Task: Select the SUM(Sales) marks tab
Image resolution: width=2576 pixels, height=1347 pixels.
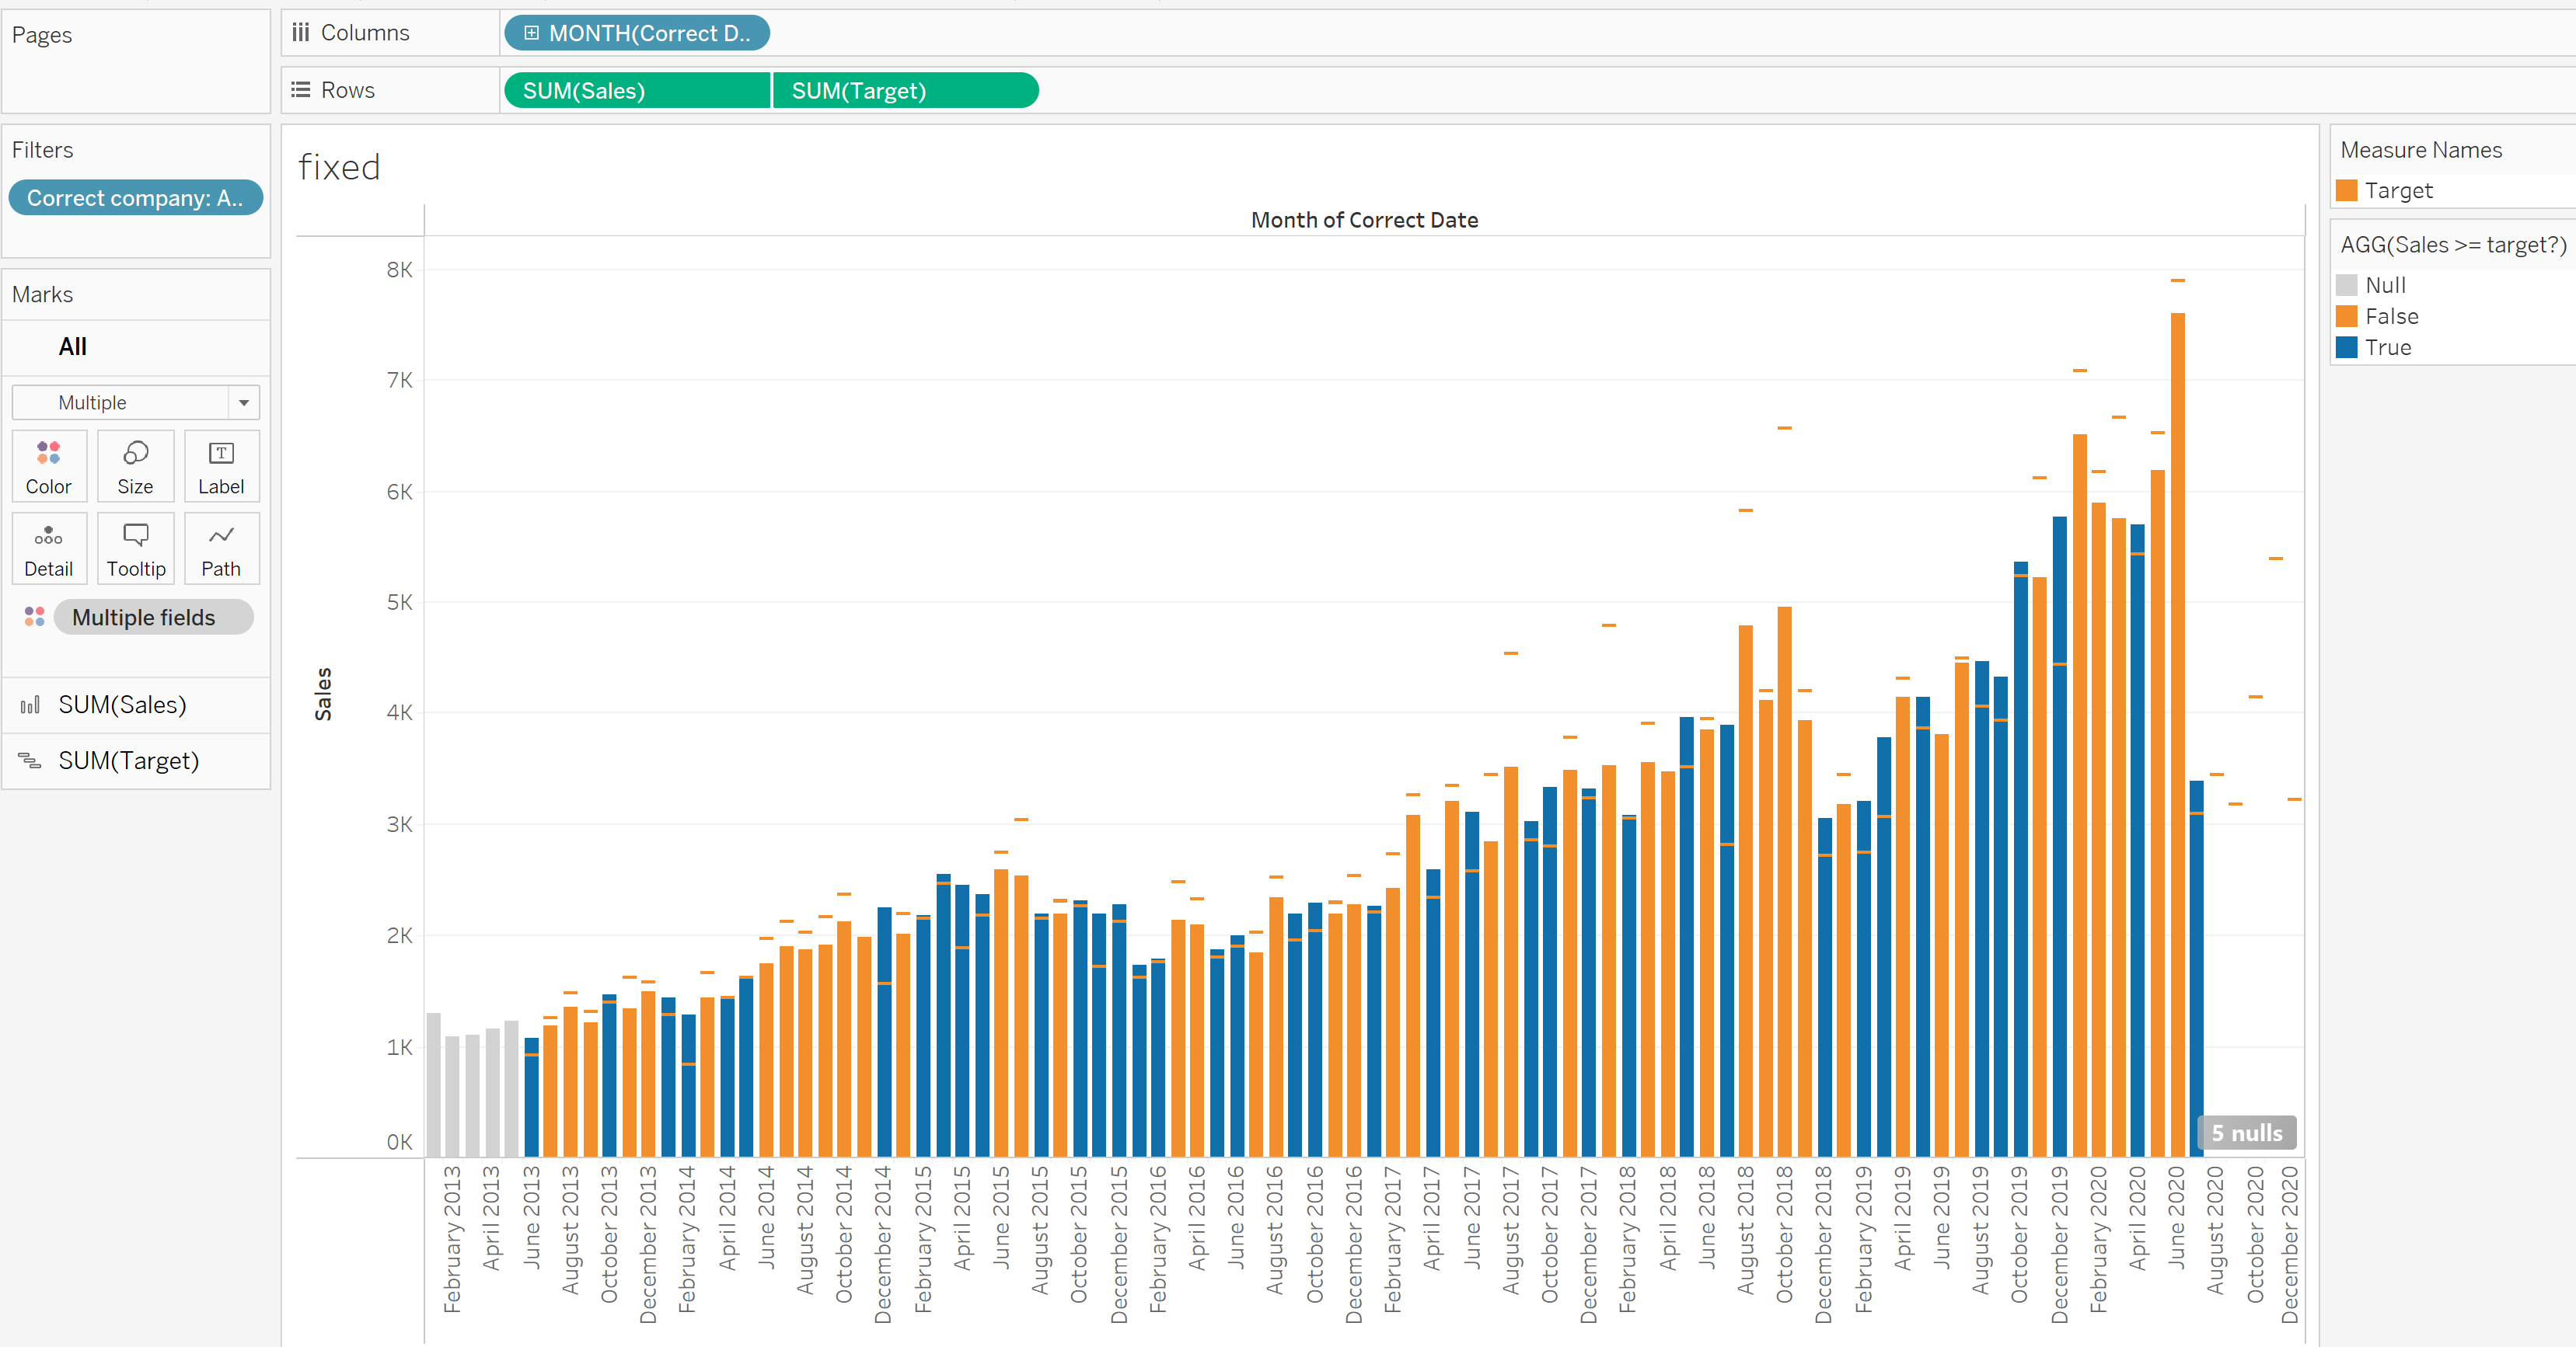Action: 122,705
